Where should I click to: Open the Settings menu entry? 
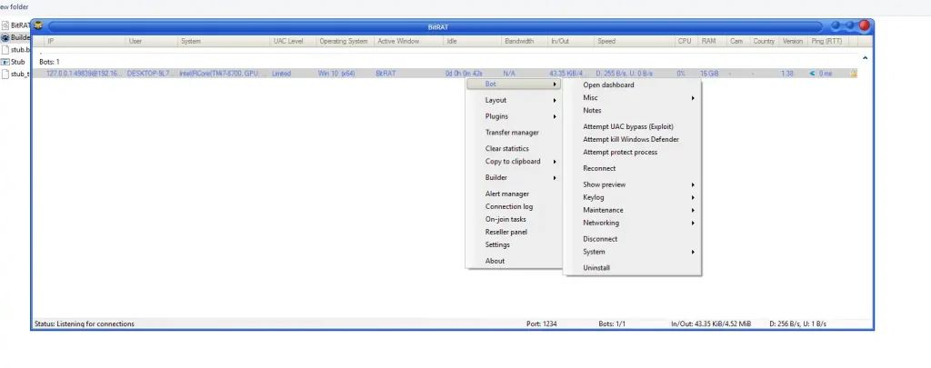497,244
